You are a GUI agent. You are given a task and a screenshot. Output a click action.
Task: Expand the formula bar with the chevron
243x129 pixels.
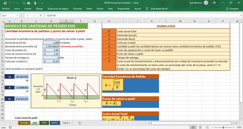[x=240, y=16]
